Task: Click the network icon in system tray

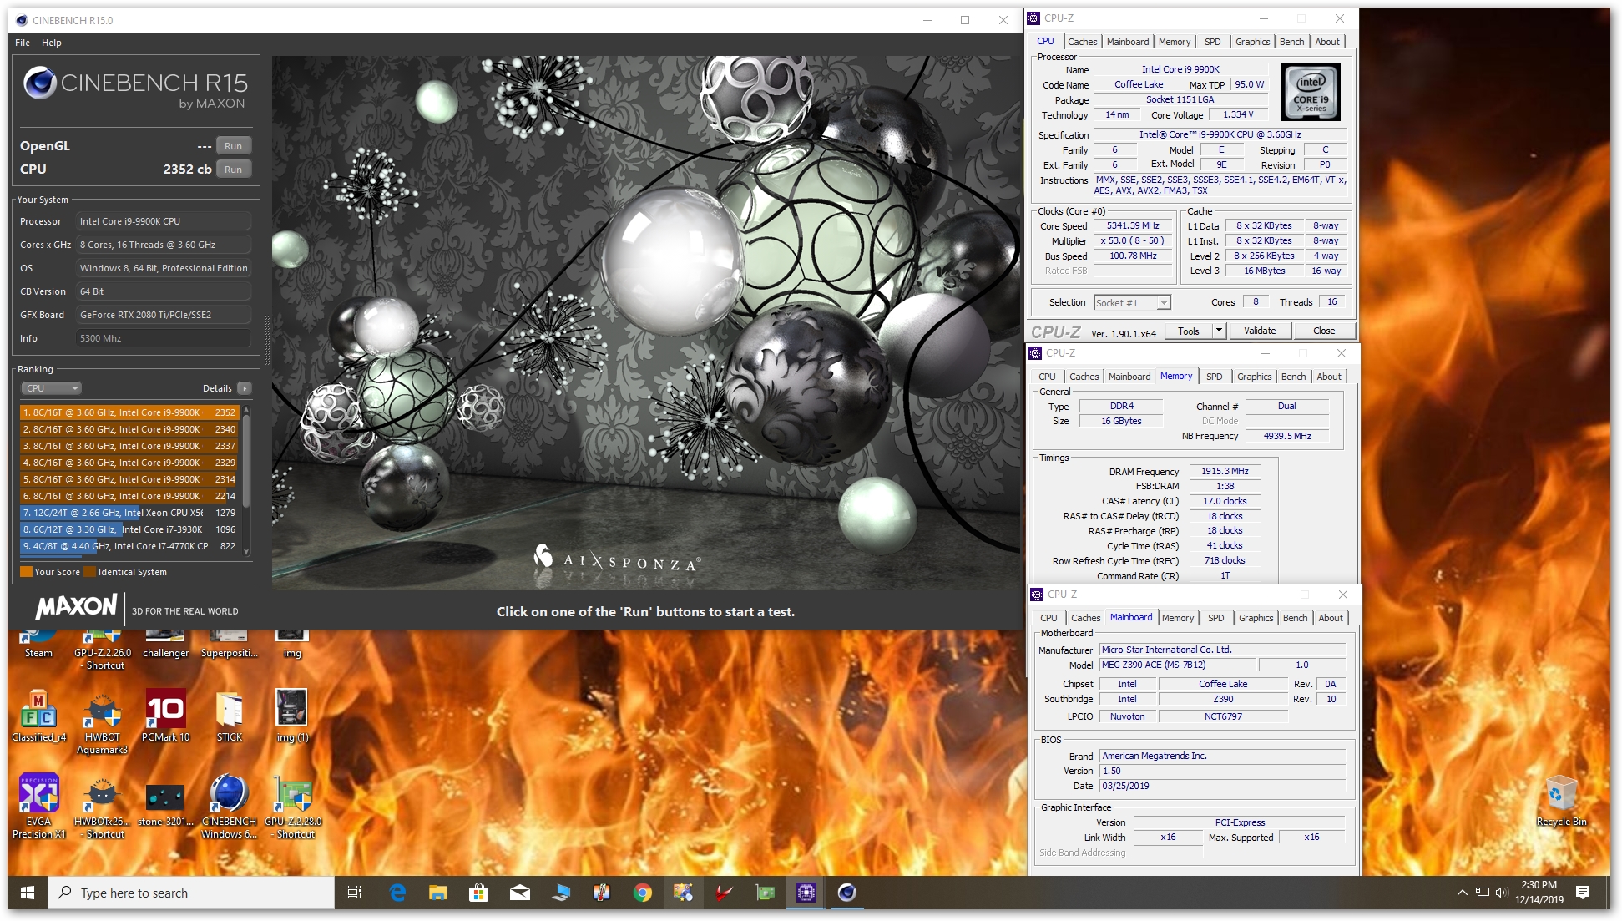Action: click(1482, 893)
